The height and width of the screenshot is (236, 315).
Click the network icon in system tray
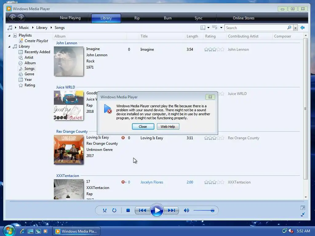click(285, 231)
